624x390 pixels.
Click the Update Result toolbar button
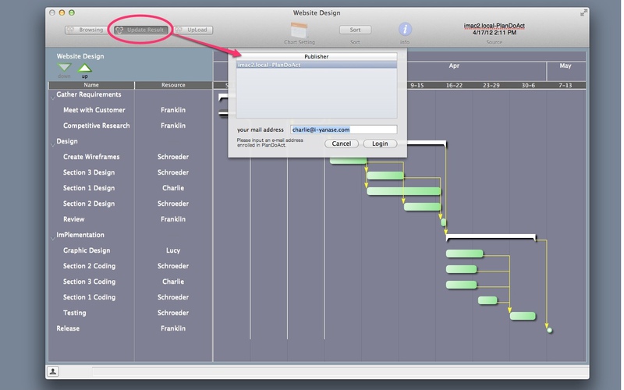[x=140, y=30]
